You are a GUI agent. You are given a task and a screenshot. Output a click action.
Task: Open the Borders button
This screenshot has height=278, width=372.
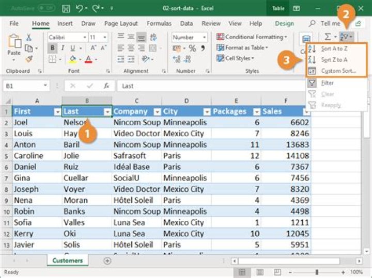click(52, 59)
